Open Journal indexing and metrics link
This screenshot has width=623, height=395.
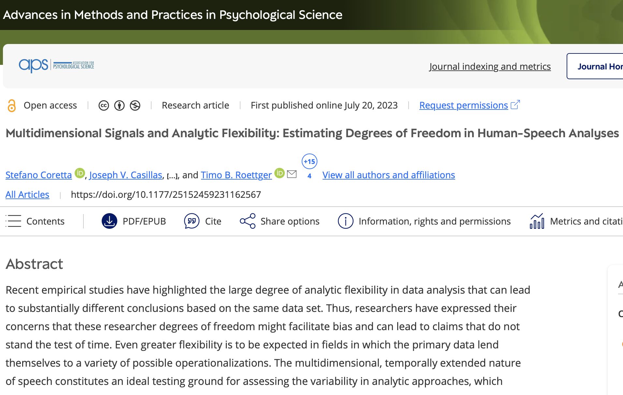490,66
